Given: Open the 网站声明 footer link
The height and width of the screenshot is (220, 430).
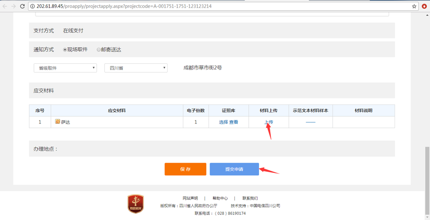Looking at the screenshot, I should click(190, 198).
